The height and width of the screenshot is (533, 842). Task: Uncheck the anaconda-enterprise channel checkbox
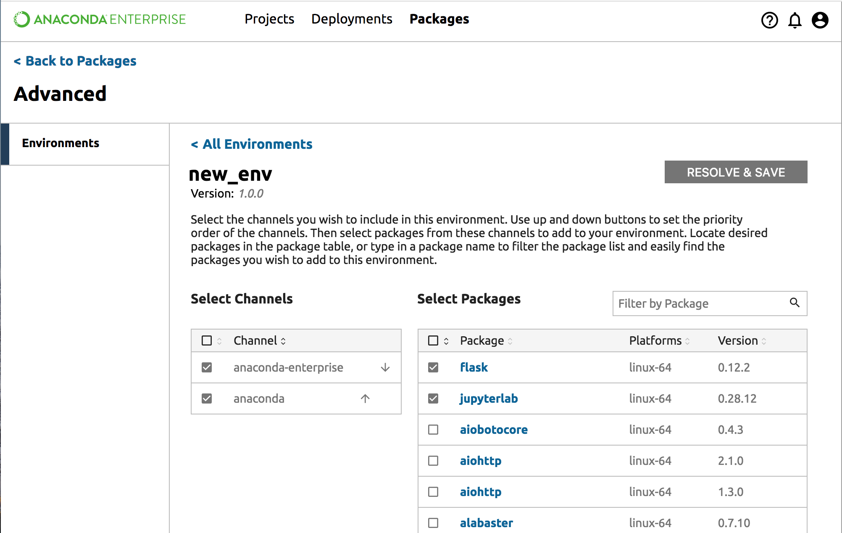point(207,367)
